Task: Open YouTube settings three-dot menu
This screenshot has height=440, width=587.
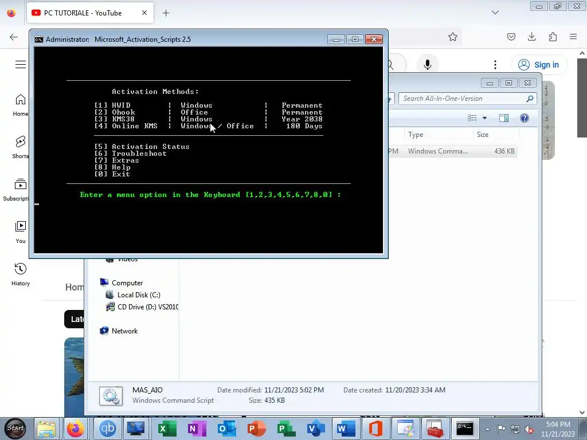Action: [495, 65]
